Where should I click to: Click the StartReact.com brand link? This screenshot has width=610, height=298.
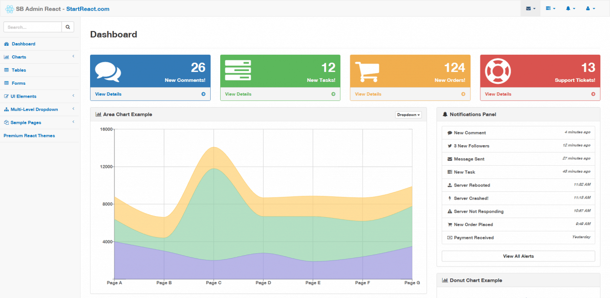[x=88, y=9]
